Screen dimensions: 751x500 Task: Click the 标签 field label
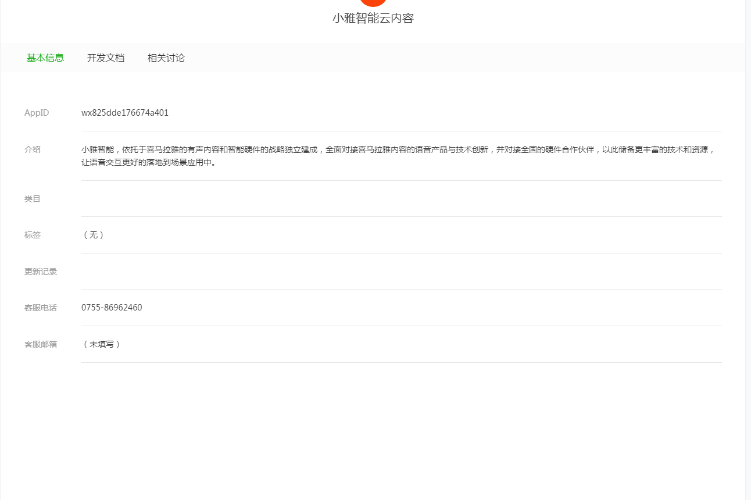[x=33, y=235]
